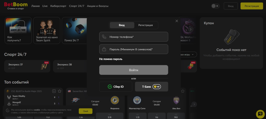266x119 pixels.
Task: Open the Как получить bonus promo card
Action: (x=18, y=31)
